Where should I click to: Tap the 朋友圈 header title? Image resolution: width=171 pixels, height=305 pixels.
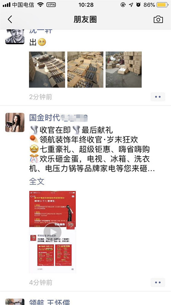pos(85,19)
